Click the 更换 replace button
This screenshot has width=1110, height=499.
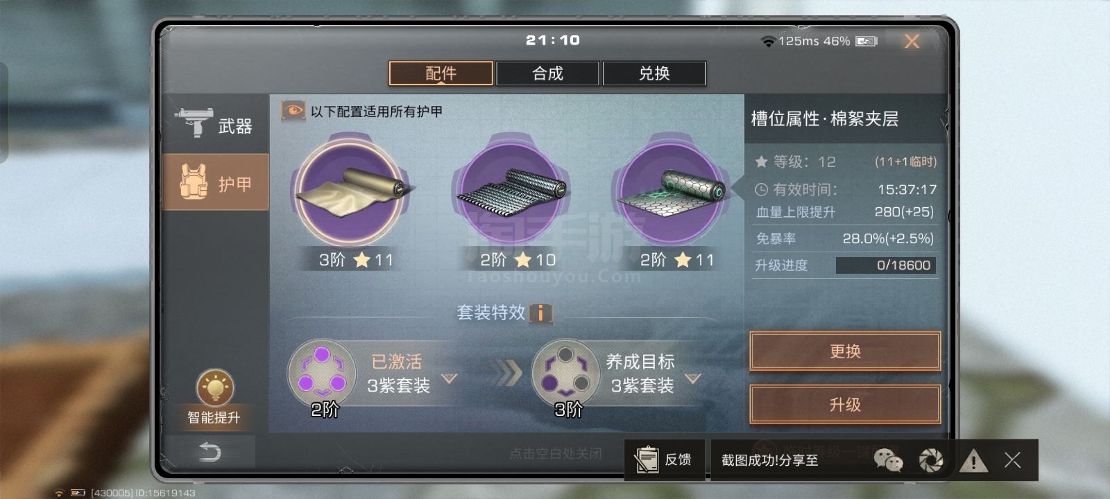(845, 351)
